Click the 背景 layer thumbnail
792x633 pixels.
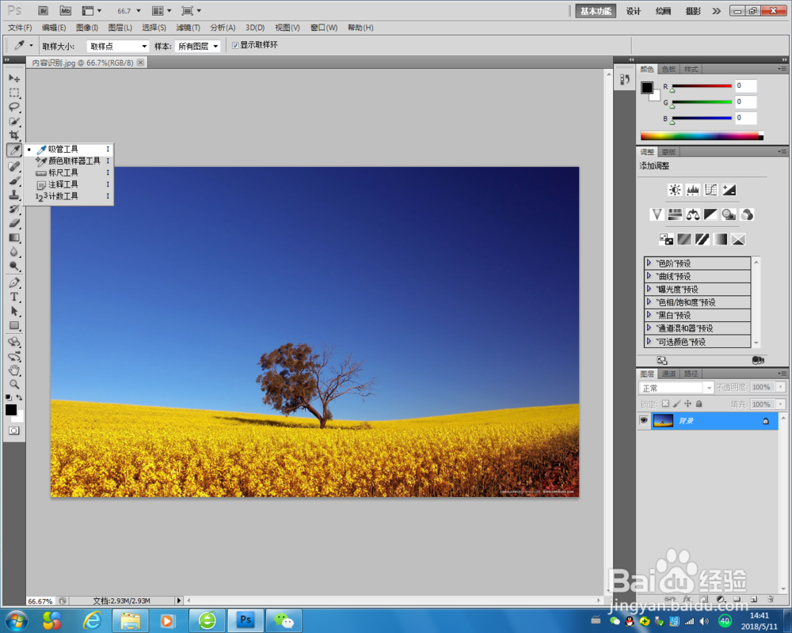(x=663, y=420)
